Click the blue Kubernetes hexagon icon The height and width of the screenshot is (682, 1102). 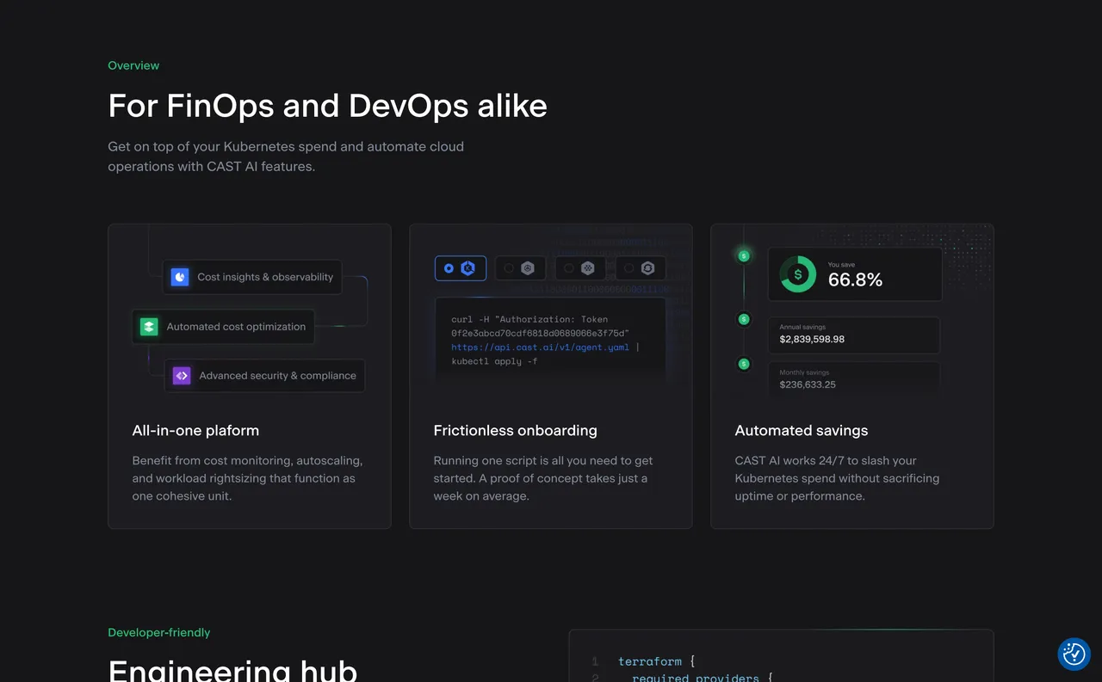click(x=468, y=268)
